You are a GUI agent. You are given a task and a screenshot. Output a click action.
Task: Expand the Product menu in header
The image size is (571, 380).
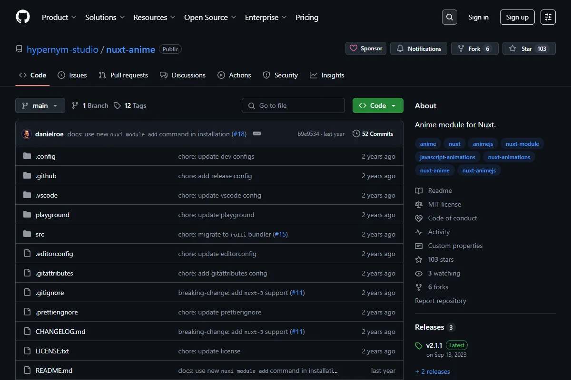[59, 17]
